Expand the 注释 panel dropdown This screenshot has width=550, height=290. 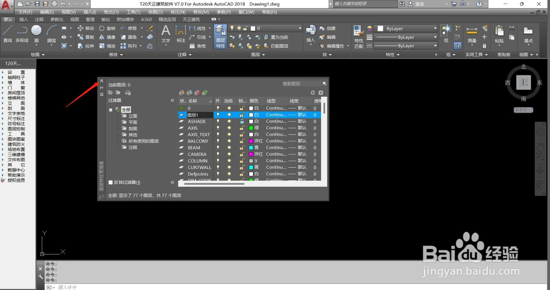[x=185, y=55]
